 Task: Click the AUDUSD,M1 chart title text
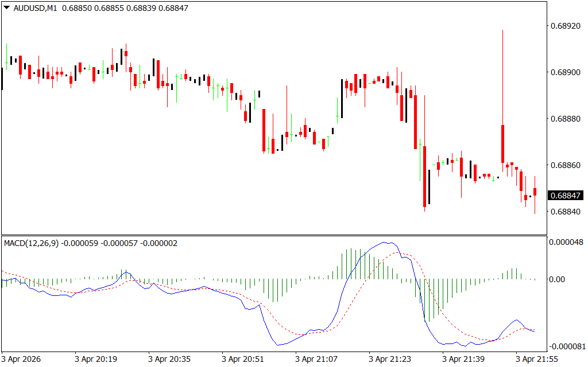pyautogui.click(x=35, y=9)
